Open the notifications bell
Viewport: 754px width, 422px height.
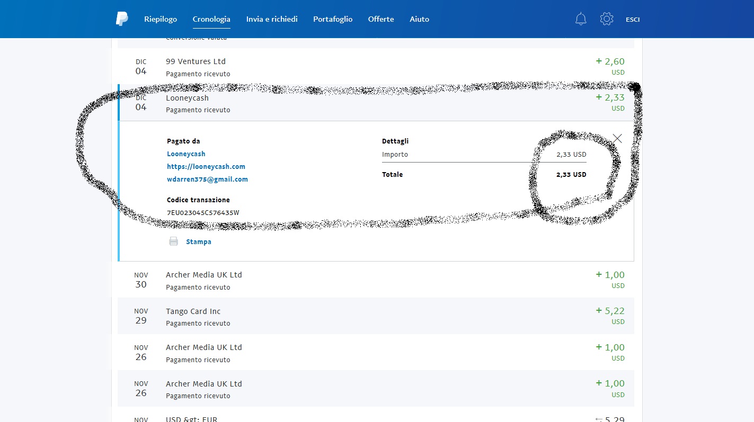point(581,19)
